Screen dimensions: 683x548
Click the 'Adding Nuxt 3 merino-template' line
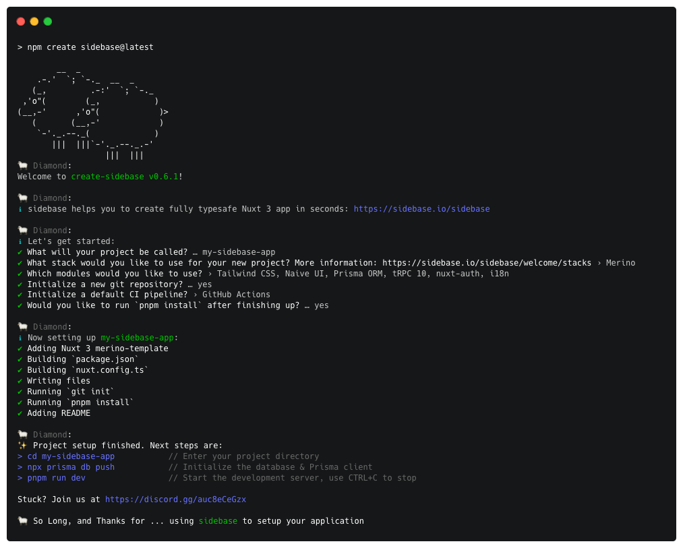coord(98,348)
